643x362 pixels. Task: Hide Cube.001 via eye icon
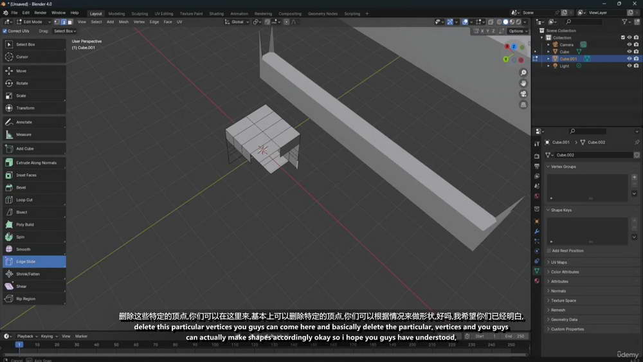click(629, 59)
